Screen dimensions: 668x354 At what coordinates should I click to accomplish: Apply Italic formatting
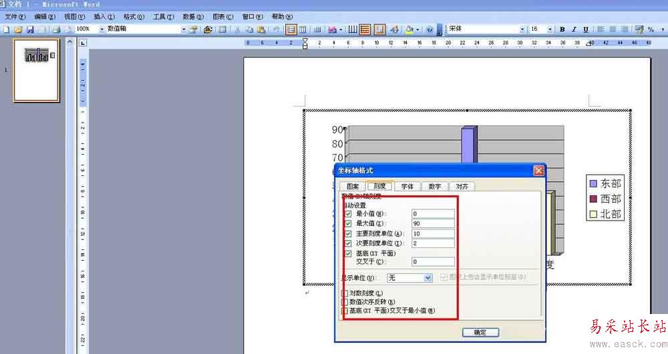574,29
